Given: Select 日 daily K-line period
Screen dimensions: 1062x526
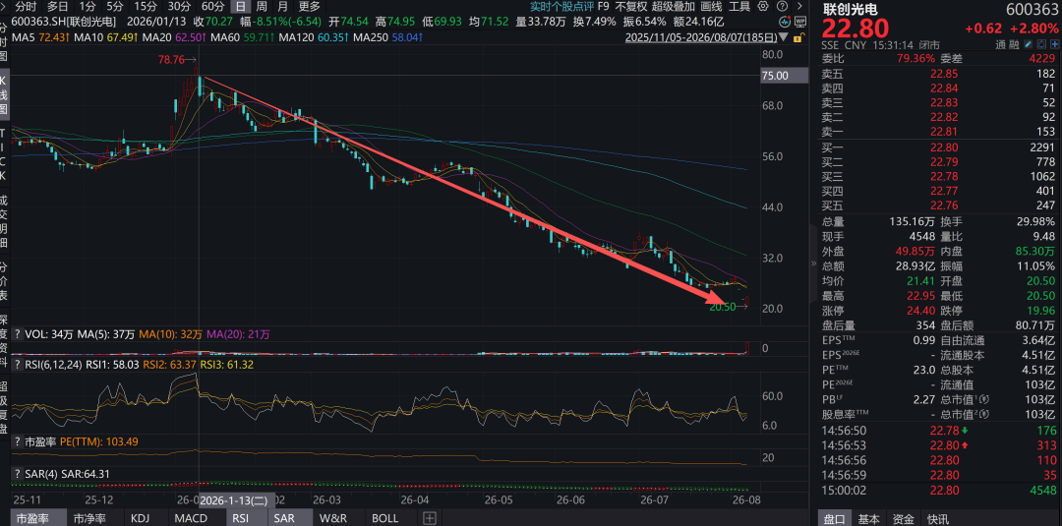Looking at the screenshot, I should (241, 6).
